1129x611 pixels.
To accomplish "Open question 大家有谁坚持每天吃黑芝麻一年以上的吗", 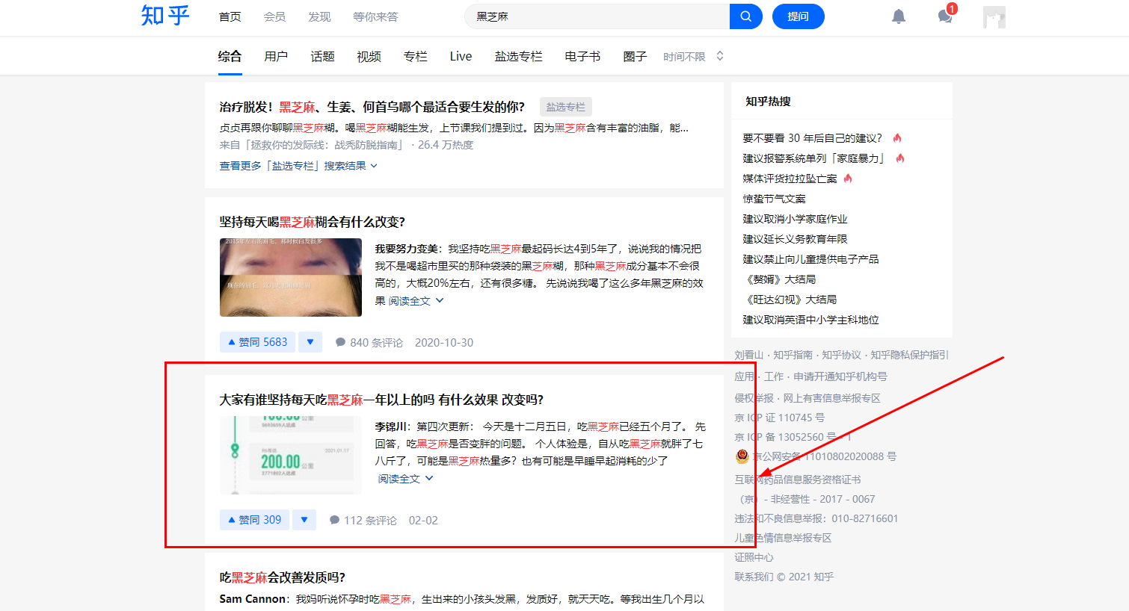I will (381, 400).
